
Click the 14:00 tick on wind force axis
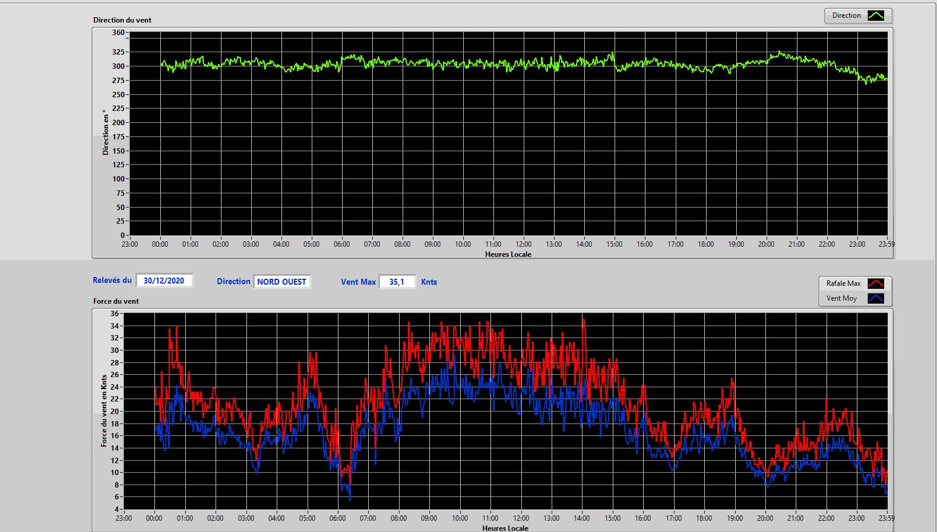point(582,518)
